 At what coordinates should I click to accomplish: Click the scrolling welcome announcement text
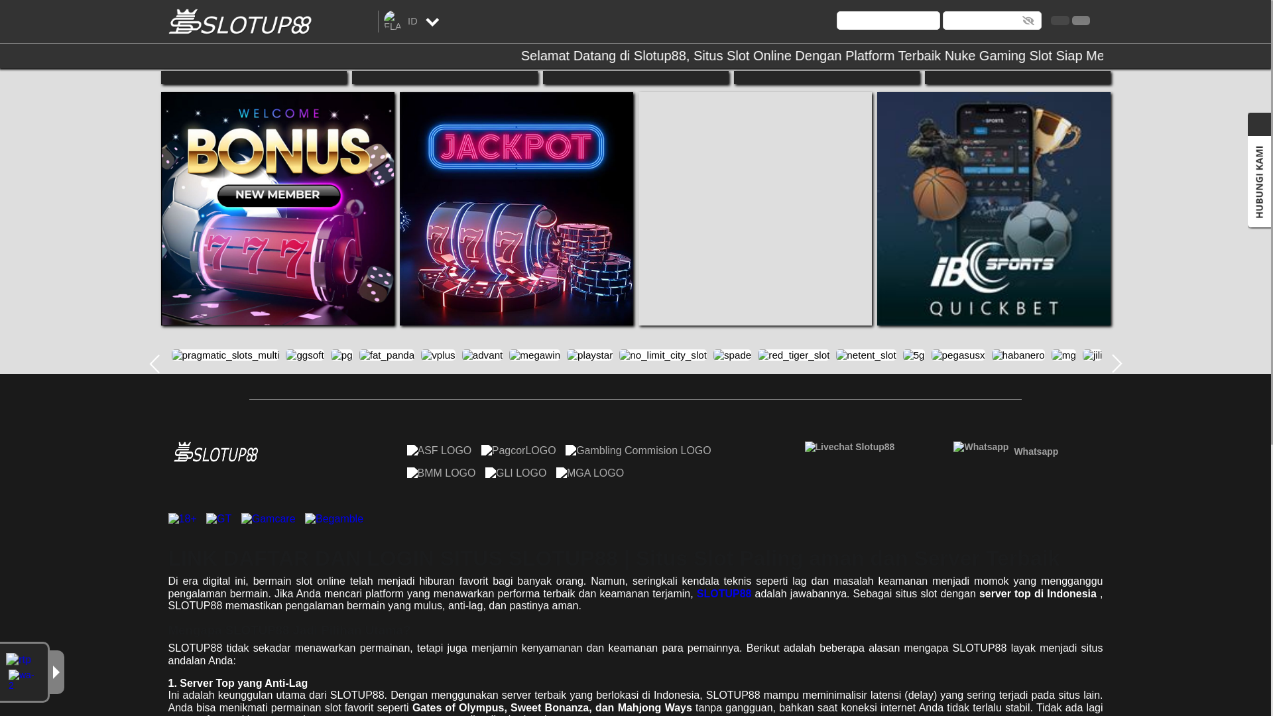pos(812,56)
